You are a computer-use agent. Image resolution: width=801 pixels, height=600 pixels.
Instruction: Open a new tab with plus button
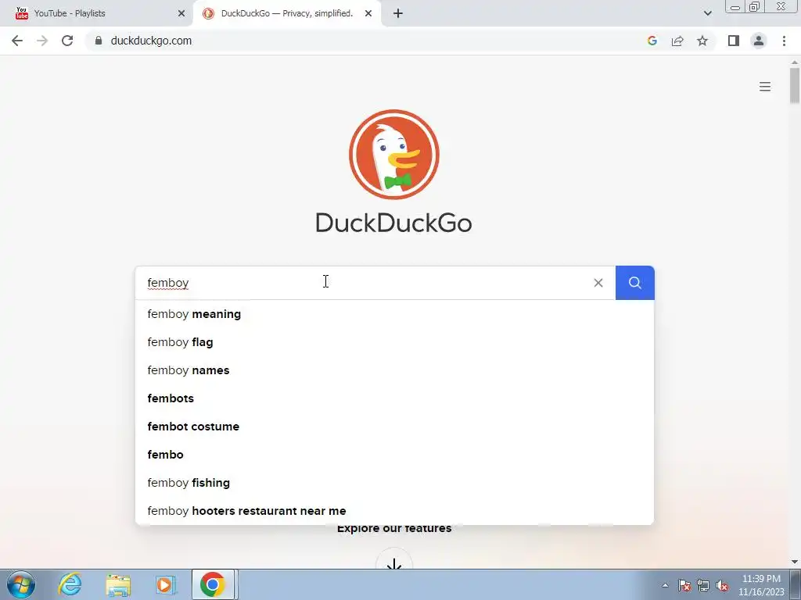398,14
